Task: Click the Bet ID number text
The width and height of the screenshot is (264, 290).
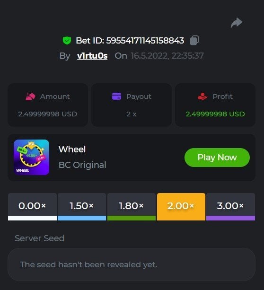Action: point(145,41)
